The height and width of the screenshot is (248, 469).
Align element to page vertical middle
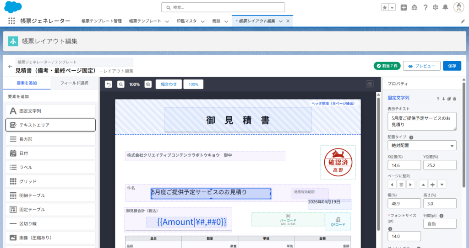coord(432,185)
